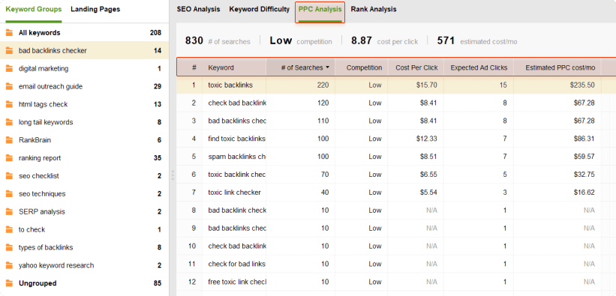Viewport: 616px width, 296px height.
Task: Select the seo techniques group
Action: pos(84,194)
